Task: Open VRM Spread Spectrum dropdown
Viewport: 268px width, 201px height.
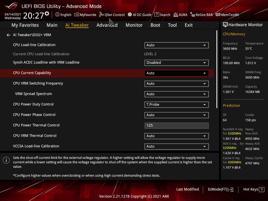Action: point(177,94)
